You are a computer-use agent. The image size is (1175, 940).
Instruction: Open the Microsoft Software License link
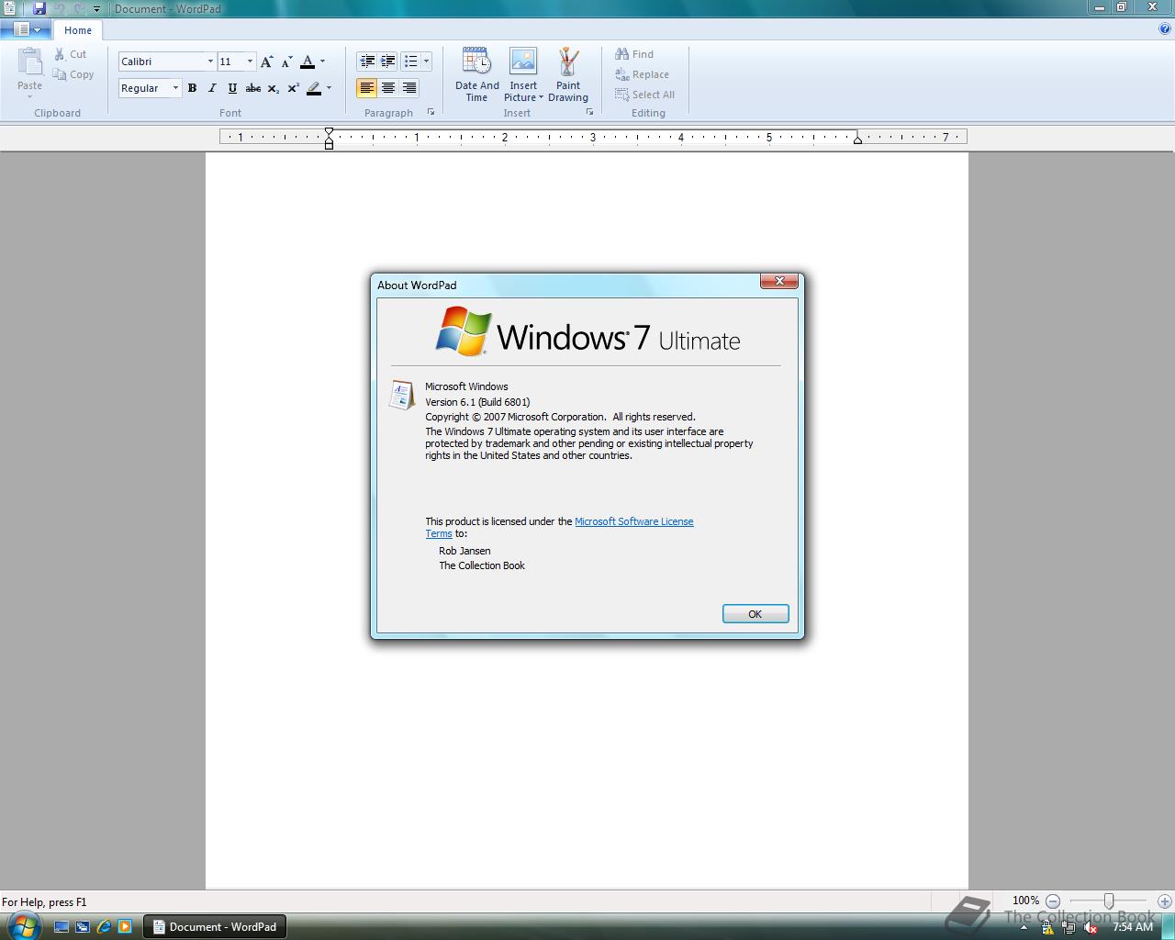[x=633, y=521]
